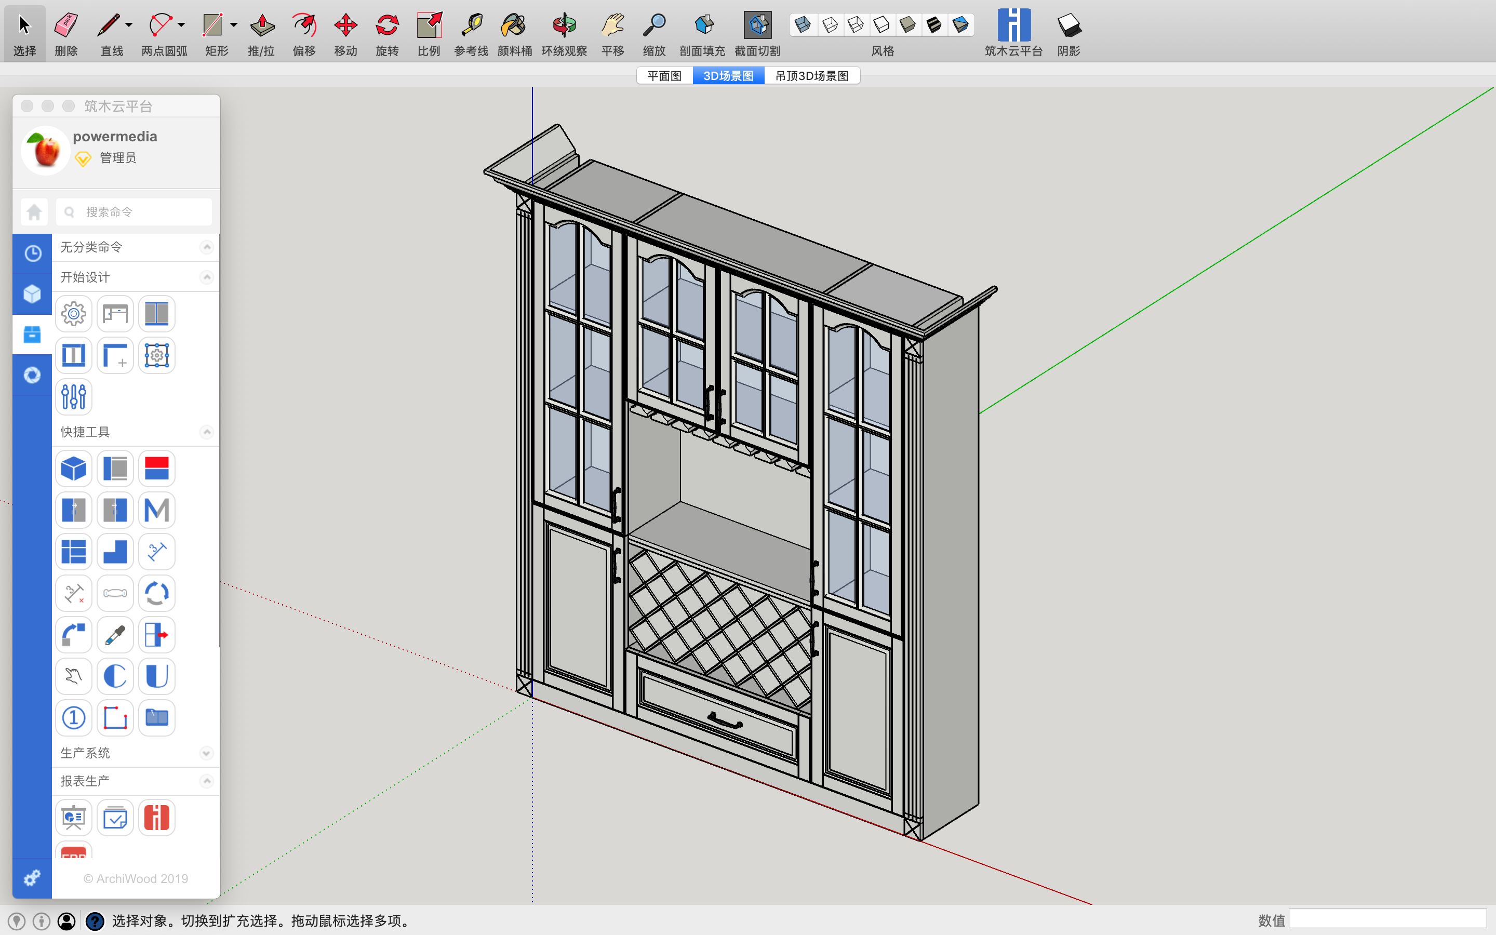
Task: Click the red 筑木 report icon
Action: click(156, 818)
